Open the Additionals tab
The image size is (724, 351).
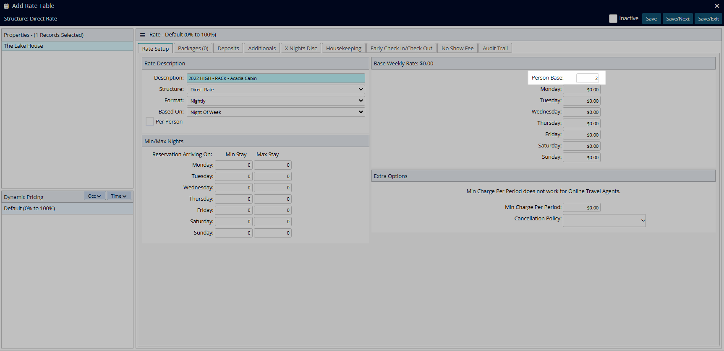[262, 48]
